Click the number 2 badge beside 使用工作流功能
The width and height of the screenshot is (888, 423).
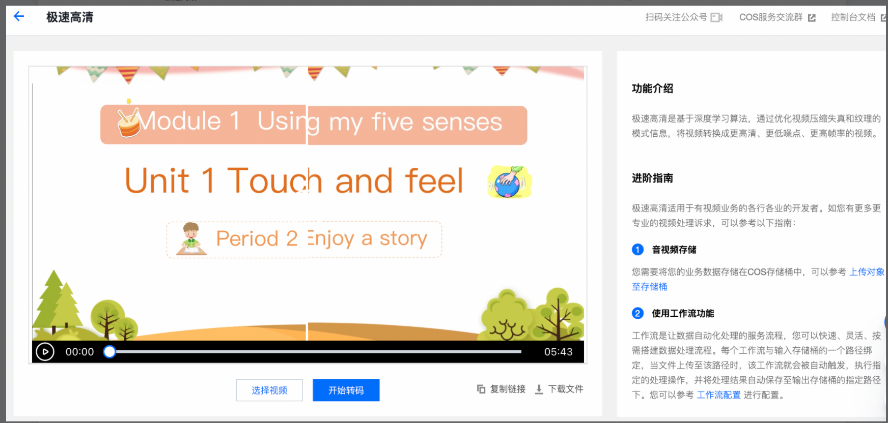tap(637, 313)
